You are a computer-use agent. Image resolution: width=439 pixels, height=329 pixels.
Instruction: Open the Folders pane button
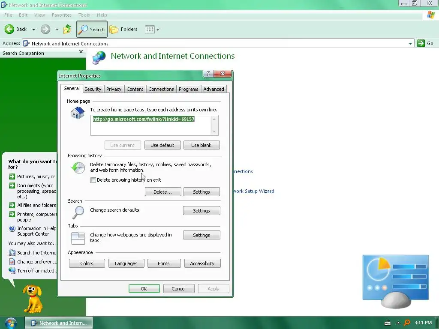(123, 29)
